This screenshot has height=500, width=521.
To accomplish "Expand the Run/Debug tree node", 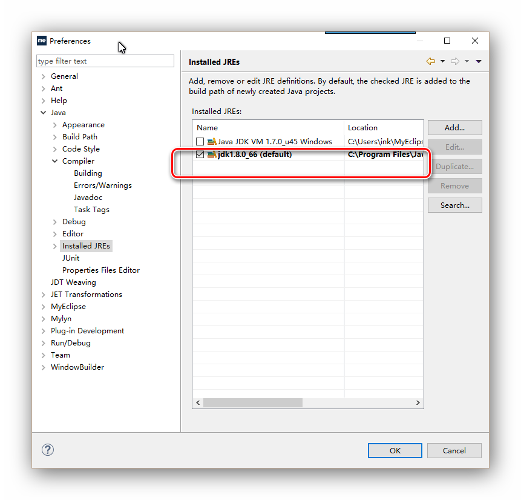I will [43, 343].
